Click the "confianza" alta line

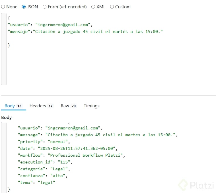[x=43, y=176]
